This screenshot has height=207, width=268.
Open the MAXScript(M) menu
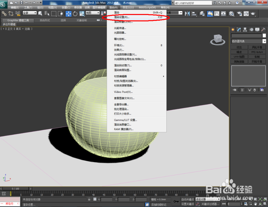[x=147, y=7]
